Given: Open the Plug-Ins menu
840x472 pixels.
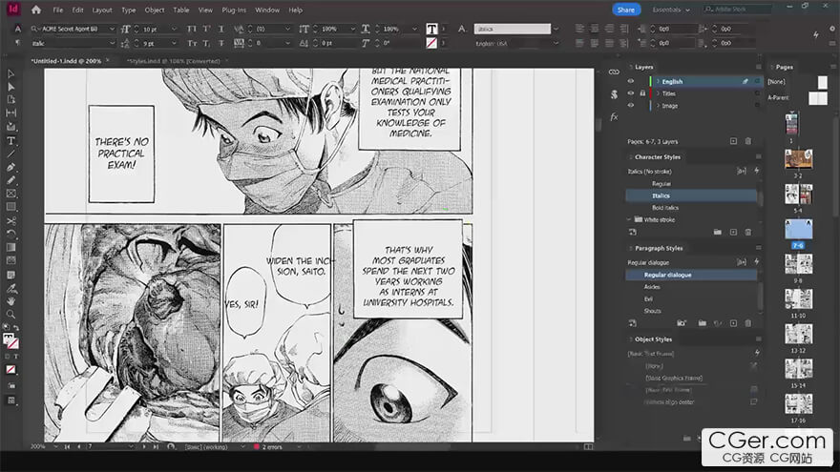Looking at the screenshot, I should (x=234, y=10).
